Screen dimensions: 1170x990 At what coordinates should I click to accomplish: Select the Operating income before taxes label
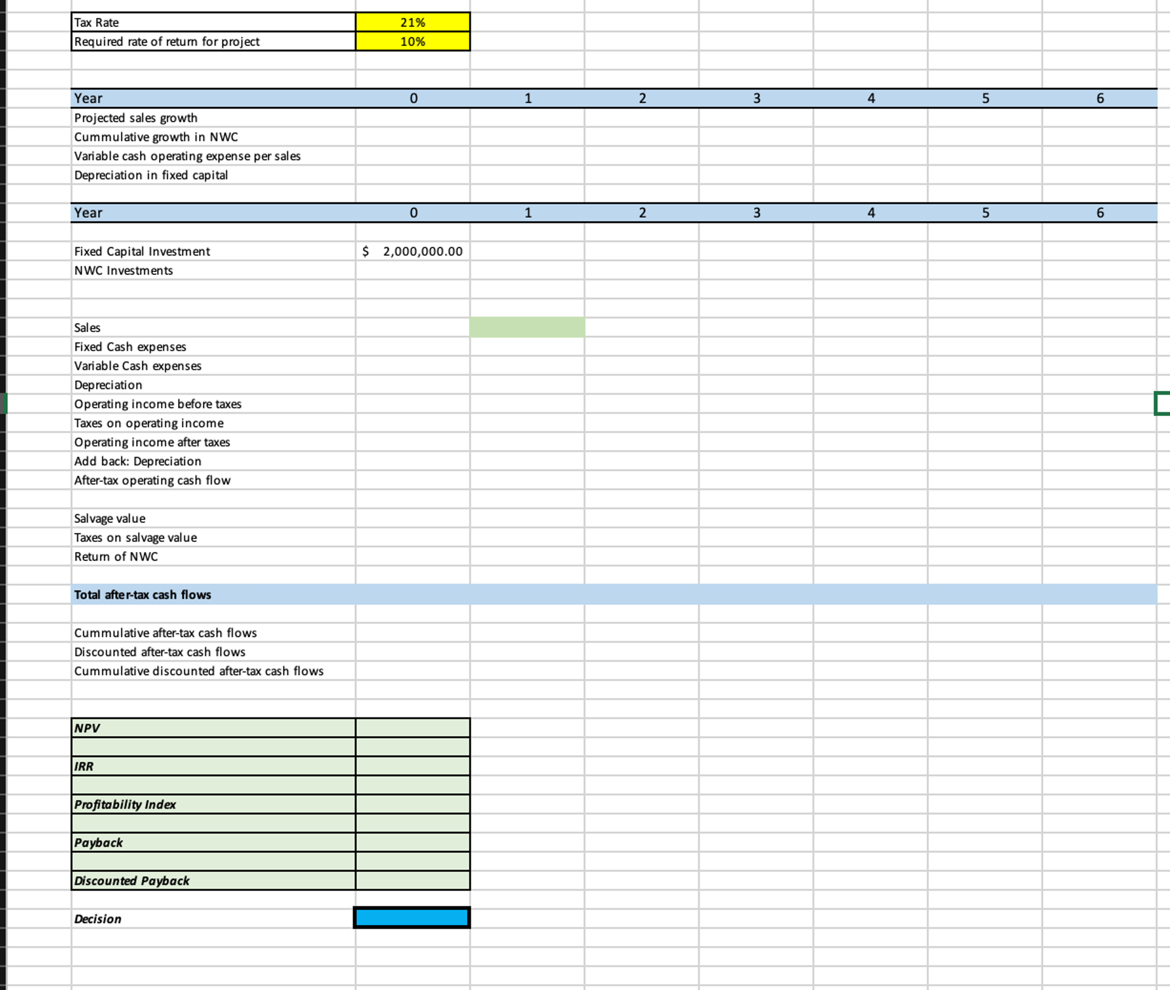pyautogui.click(x=158, y=404)
